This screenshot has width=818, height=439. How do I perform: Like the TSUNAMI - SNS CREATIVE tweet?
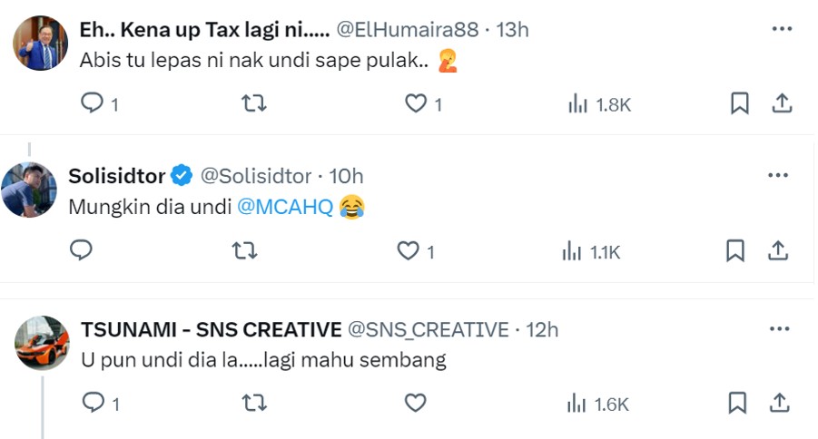(415, 403)
